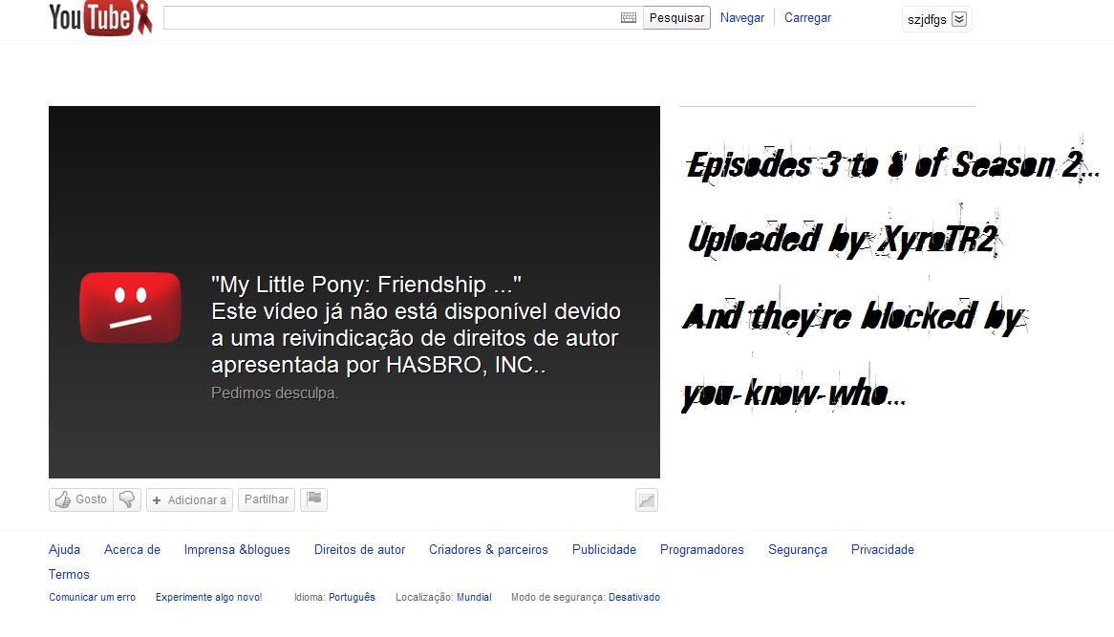Open the Carregar upload link
This screenshot has width=1114, height=637.
(807, 18)
